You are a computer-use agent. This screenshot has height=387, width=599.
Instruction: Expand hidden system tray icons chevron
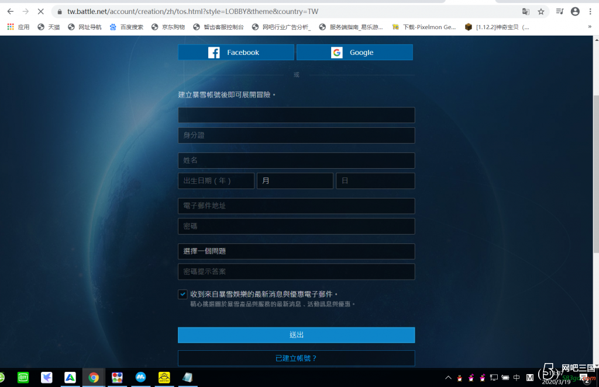coord(448,378)
